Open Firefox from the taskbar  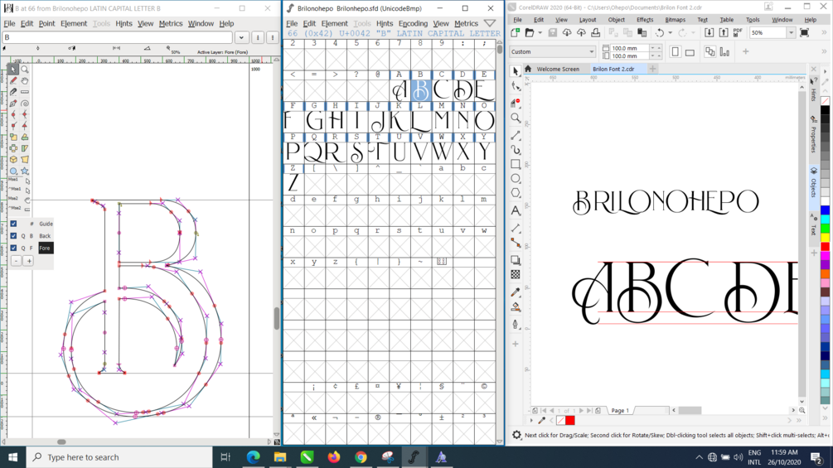(x=334, y=457)
